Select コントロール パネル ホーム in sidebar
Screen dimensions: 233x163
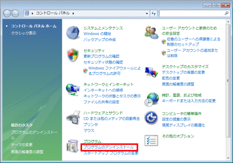(x=34, y=26)
